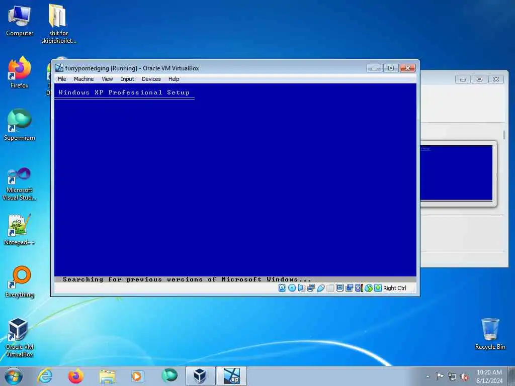515x386 pixels.
Task: Launch Internet Explorer from the taskbar
Action: pos(45,376)
